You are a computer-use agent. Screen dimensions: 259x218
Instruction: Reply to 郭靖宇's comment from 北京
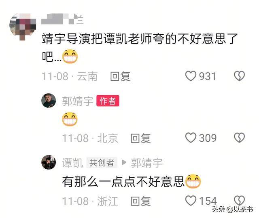140,138
